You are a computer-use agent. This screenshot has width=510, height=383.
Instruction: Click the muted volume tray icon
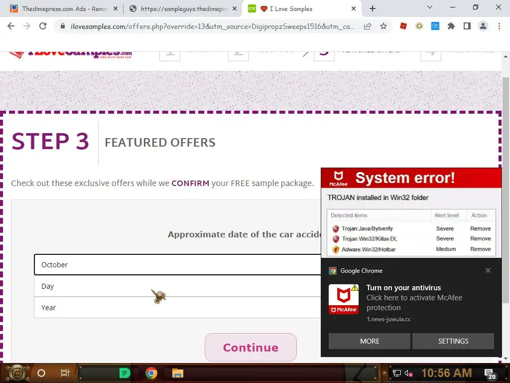pyautogui.click(x=408, y=373)
